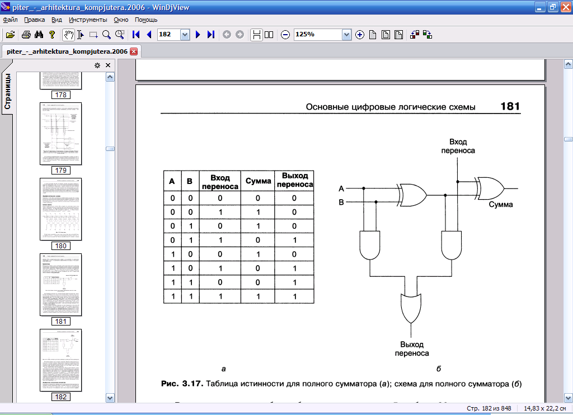The width and height of the screenshot is (573, 415).
Task: Click the blank-page icon after zoom in
Action: click(373, 35)
